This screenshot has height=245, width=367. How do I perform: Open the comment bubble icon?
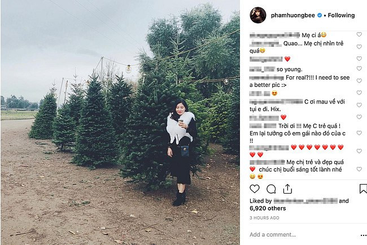(x=271, y=189)
